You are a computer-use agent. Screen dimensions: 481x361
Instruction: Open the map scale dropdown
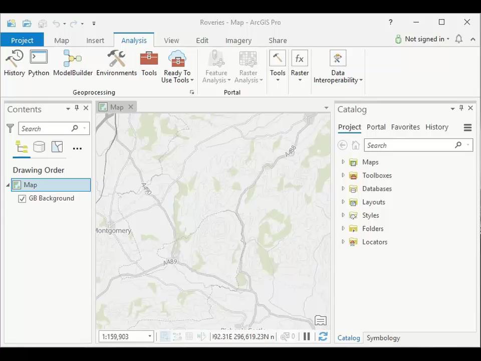pyautogui.click(x=149, y=336)
